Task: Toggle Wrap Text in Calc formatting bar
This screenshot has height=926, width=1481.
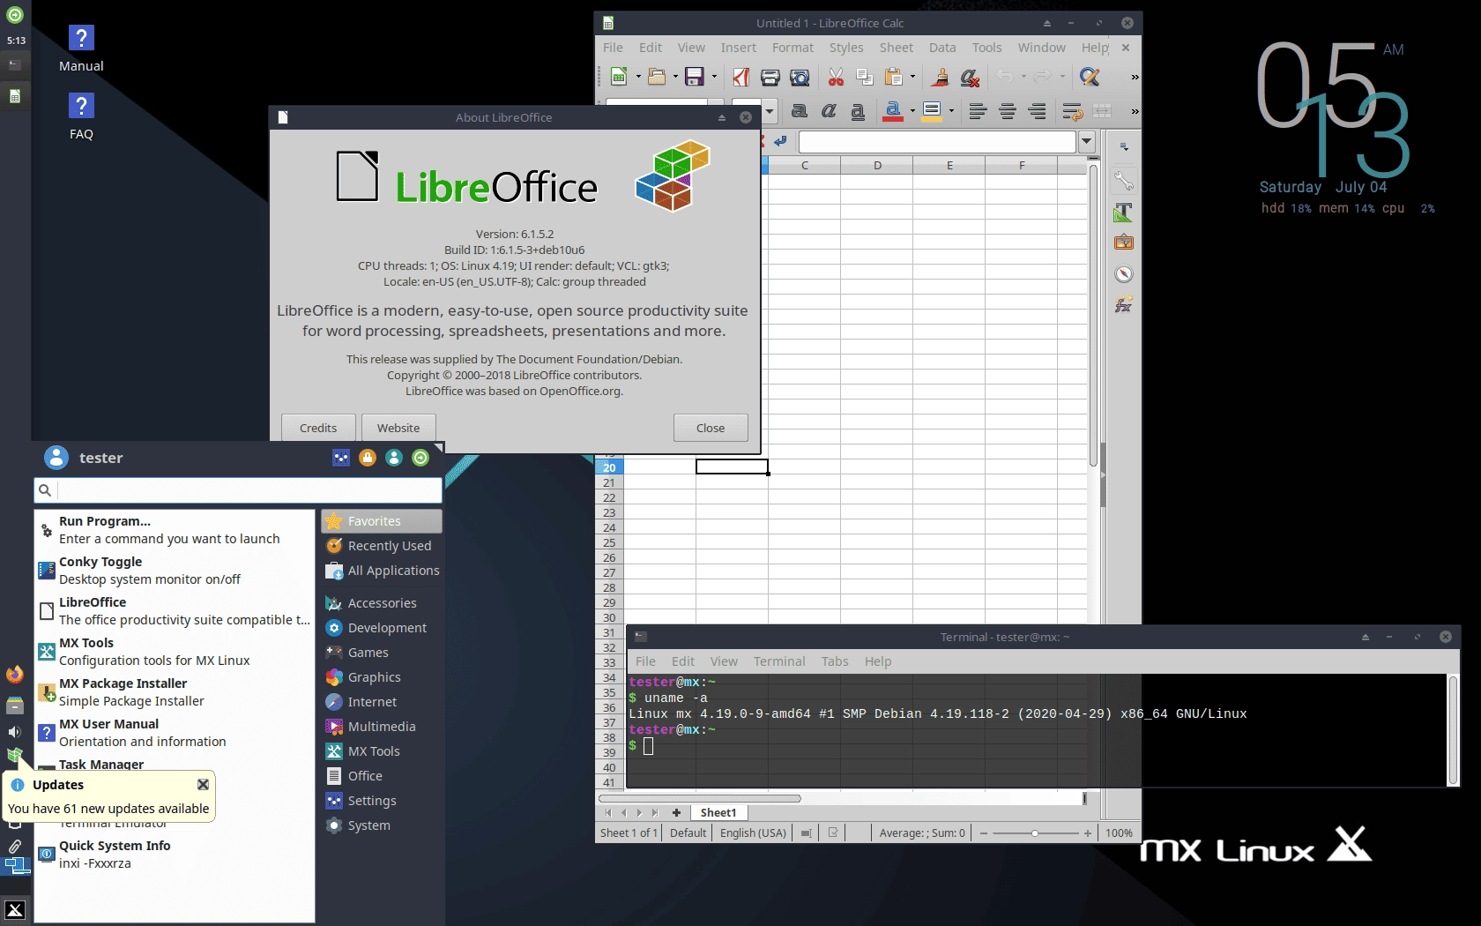Action: pos(1072,111)
